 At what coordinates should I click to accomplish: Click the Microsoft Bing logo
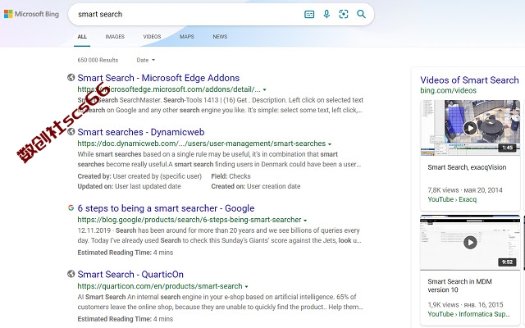coord(31,14)
